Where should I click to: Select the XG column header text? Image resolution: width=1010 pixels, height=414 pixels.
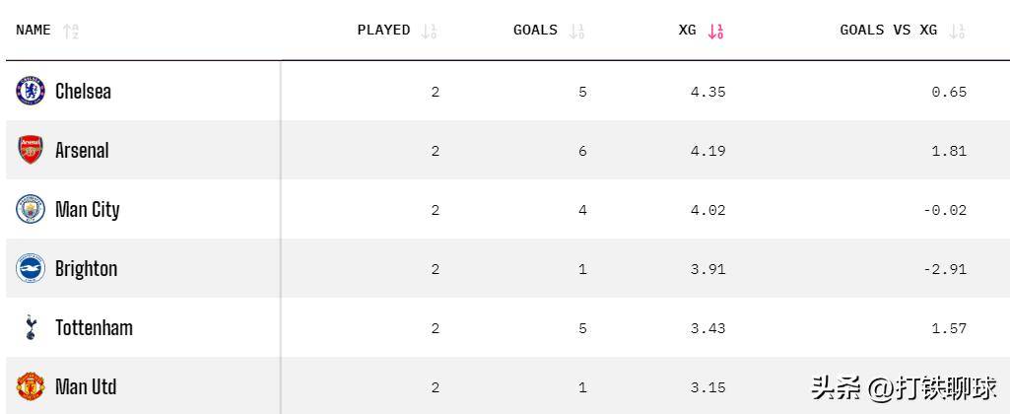click(687, 31)
